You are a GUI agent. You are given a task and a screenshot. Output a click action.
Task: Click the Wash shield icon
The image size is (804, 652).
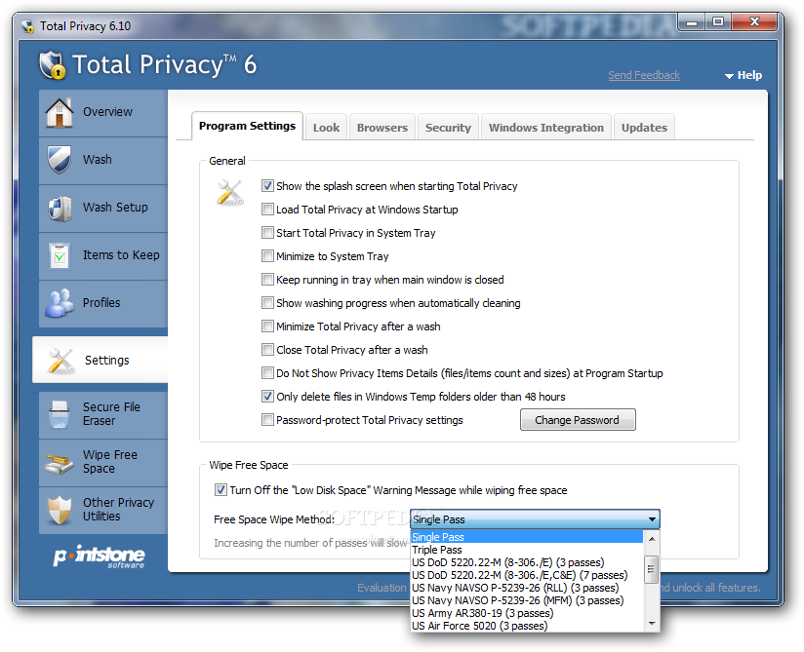pyautogui.click(x=59, y=159)
